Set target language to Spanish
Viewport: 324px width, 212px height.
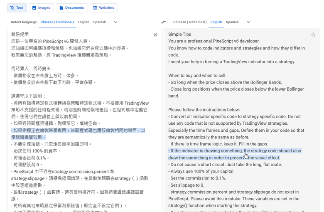[x=232, y=22]
